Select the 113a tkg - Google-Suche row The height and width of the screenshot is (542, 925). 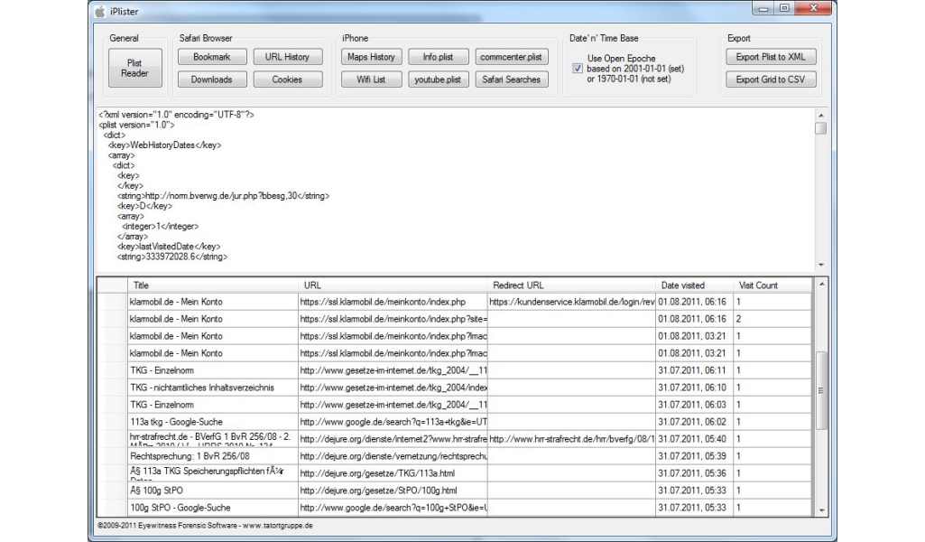tap(212, 422)
